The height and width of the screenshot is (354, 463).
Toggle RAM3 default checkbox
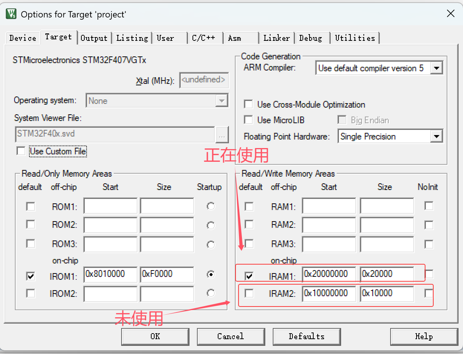[x=249, y=243]
